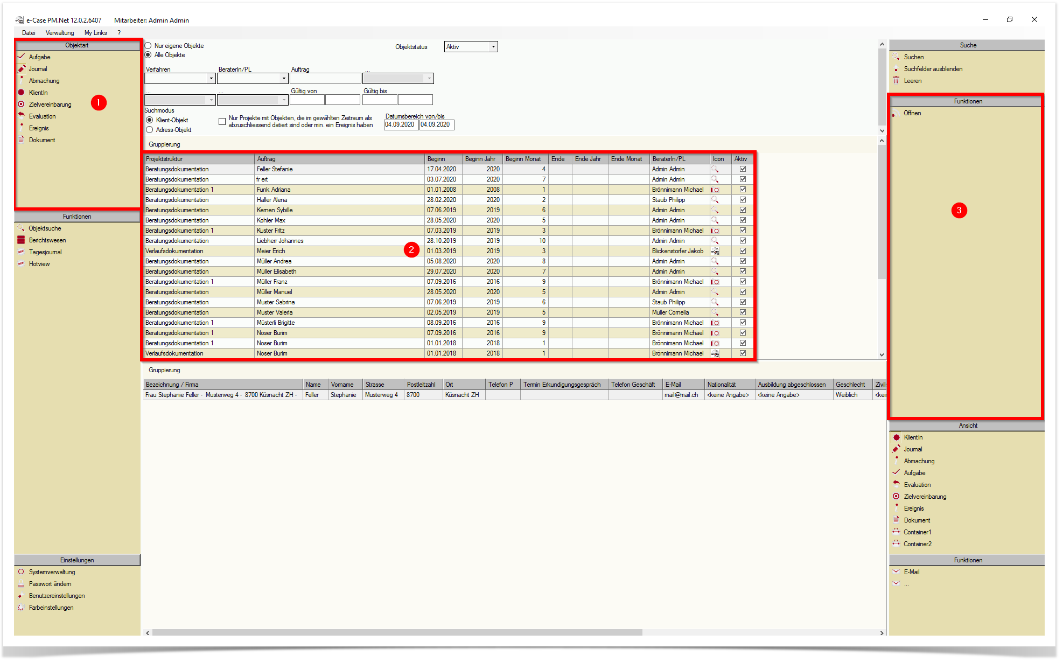Click the Blickenstorfer Jakob cell
Viewport: 1063px width, 662px height.
[680, 251]
